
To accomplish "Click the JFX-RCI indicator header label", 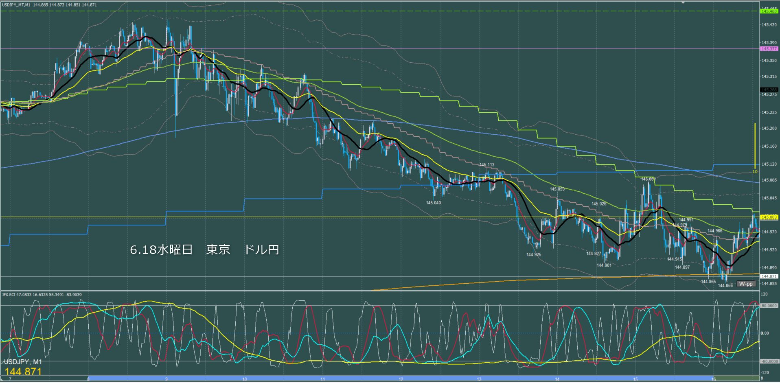I will (42, 294).
